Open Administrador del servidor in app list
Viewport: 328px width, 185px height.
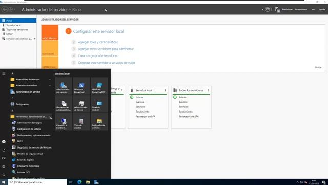31,91
